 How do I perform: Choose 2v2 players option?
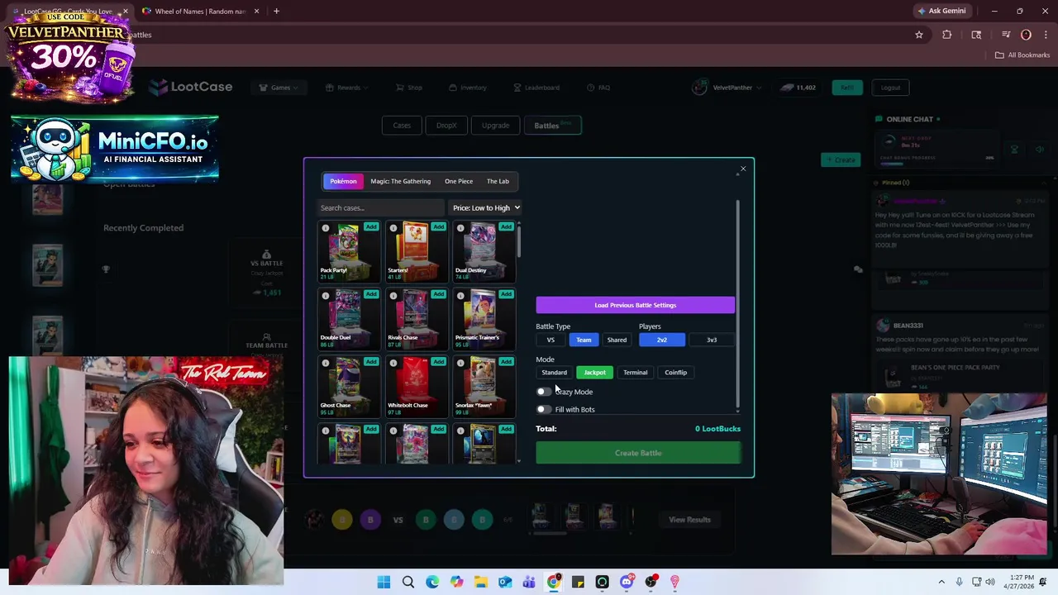[x=662, y=340]
